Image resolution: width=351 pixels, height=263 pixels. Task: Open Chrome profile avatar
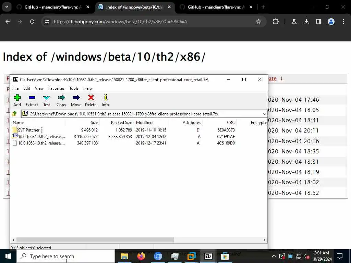[331, 22]
